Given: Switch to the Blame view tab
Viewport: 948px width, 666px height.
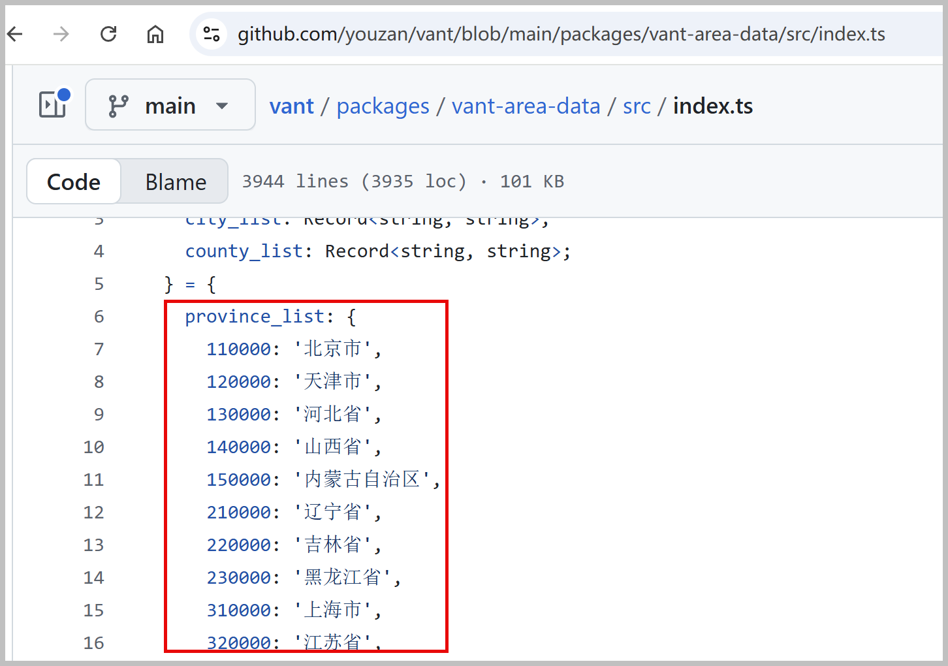Looking at the screenshot, I should click(x=176, y=182).
